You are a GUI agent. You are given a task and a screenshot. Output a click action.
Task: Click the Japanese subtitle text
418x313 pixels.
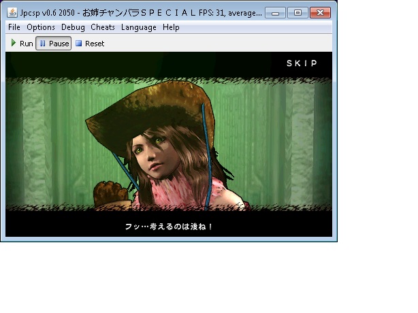coord(169,227)
